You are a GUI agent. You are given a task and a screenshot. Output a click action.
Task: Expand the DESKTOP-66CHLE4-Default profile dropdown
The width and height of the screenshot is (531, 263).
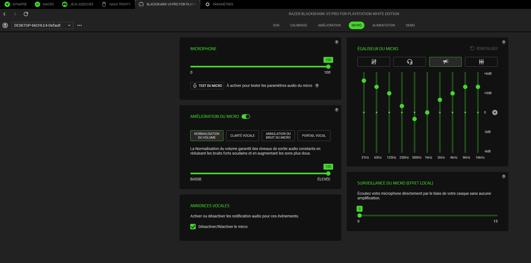(x=42, y=25)
